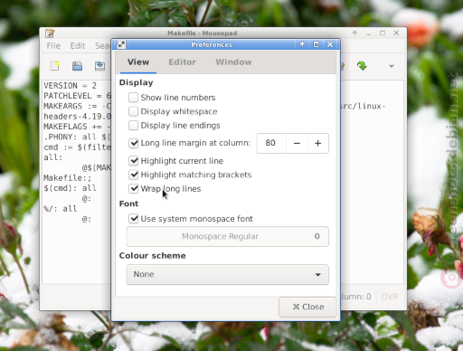Close the Mousepad window

[x=396, y=33]
